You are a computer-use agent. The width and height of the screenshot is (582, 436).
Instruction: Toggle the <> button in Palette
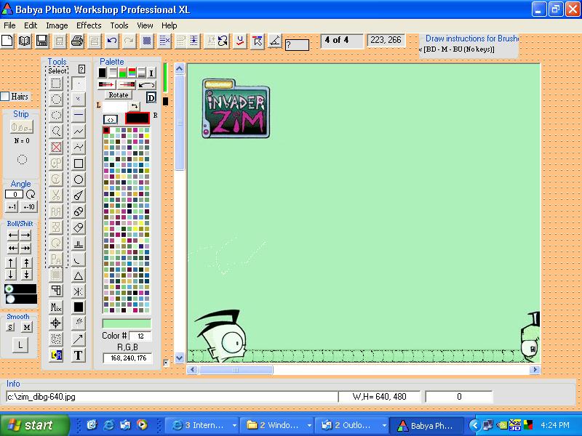(x=111, y=120)
